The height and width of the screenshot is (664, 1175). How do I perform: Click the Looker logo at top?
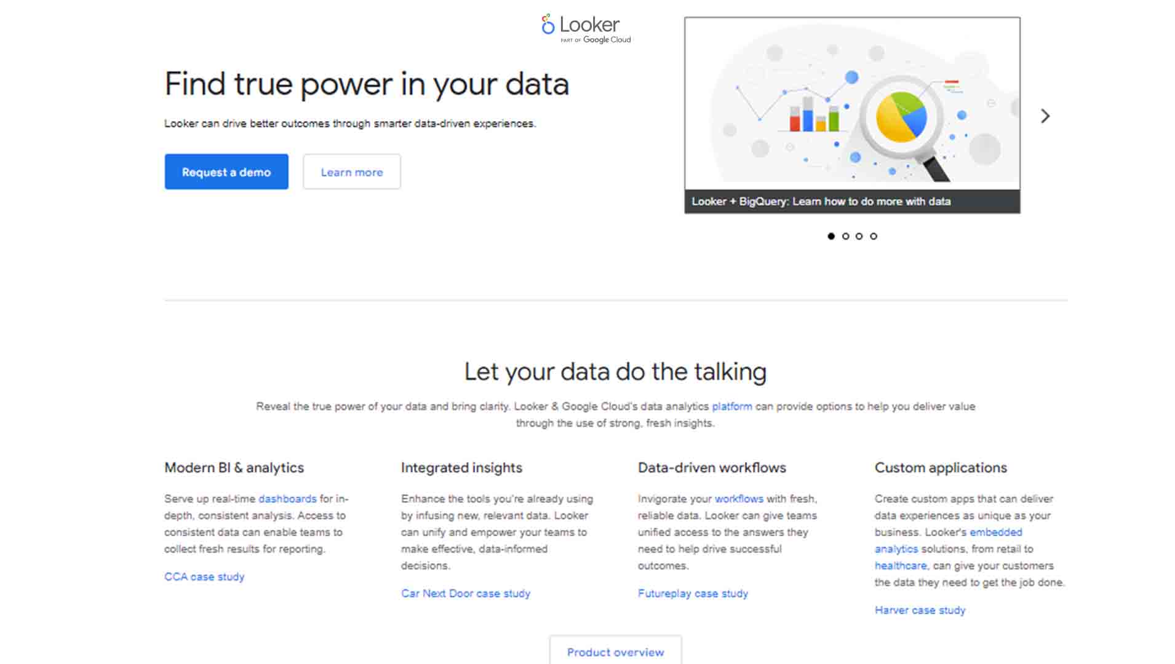click(x=586, y=28)
